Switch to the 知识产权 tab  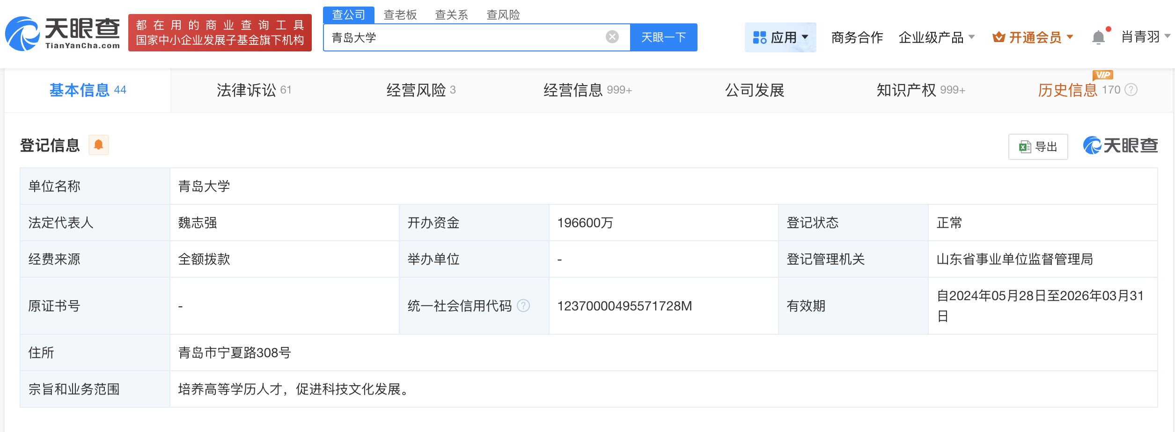[921, 90]
